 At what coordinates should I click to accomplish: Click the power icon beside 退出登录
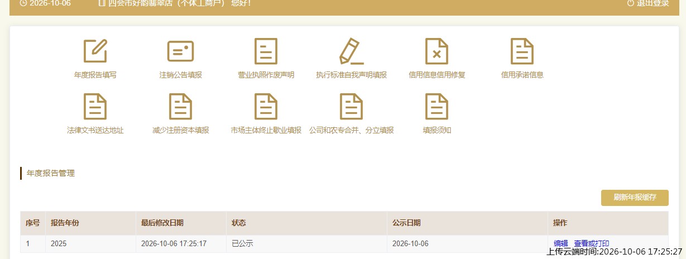[631, 3]
